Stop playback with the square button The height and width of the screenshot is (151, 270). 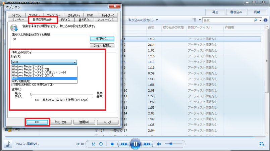(x=112, y=144)
